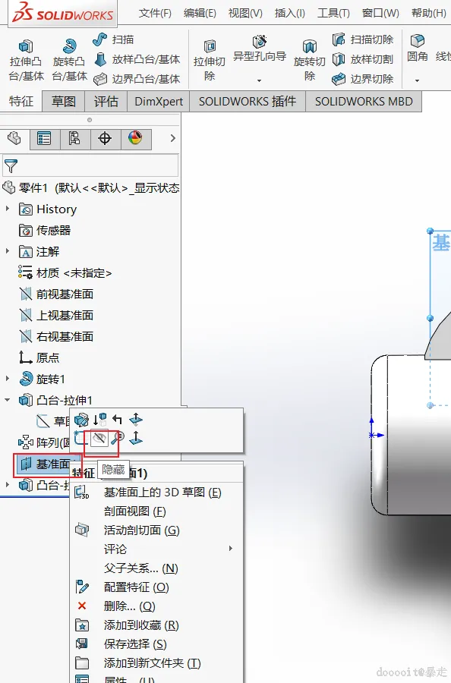The height and width of the screenshot is (683, 451).
Task: Open the FeatureManager design tree tab
Action: 14,139
